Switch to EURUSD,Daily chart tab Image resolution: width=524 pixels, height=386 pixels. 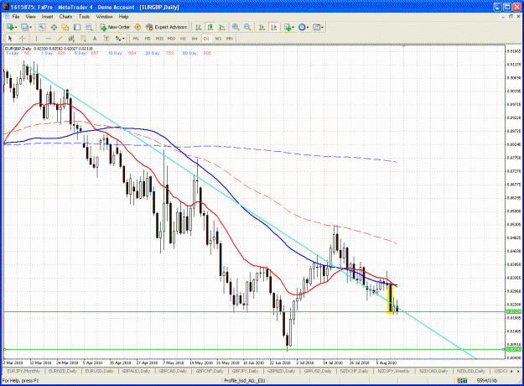pyautogui.click(x=99, y=371)
